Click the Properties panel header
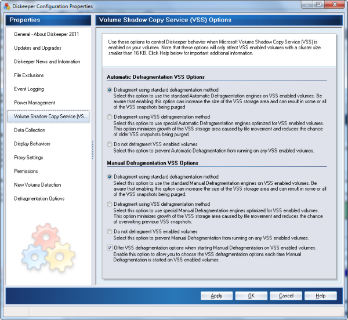348x320 pixels. click(48, 20)
